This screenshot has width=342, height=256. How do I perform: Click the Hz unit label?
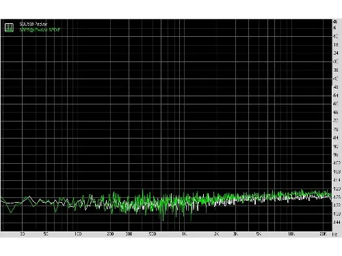[335, 234]
